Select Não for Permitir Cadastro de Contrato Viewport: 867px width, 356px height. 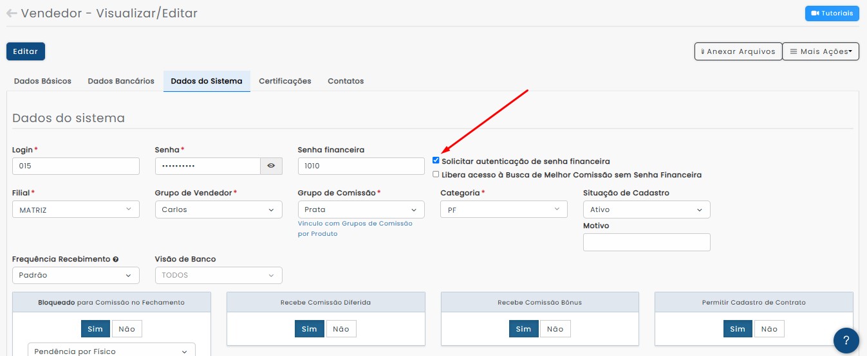pos(769,329)
